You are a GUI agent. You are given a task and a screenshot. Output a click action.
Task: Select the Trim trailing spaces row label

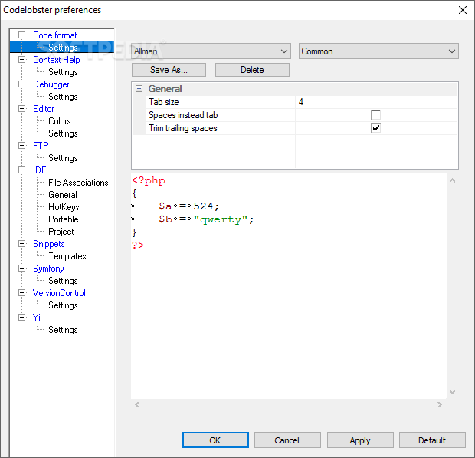(x=182, y=128)
